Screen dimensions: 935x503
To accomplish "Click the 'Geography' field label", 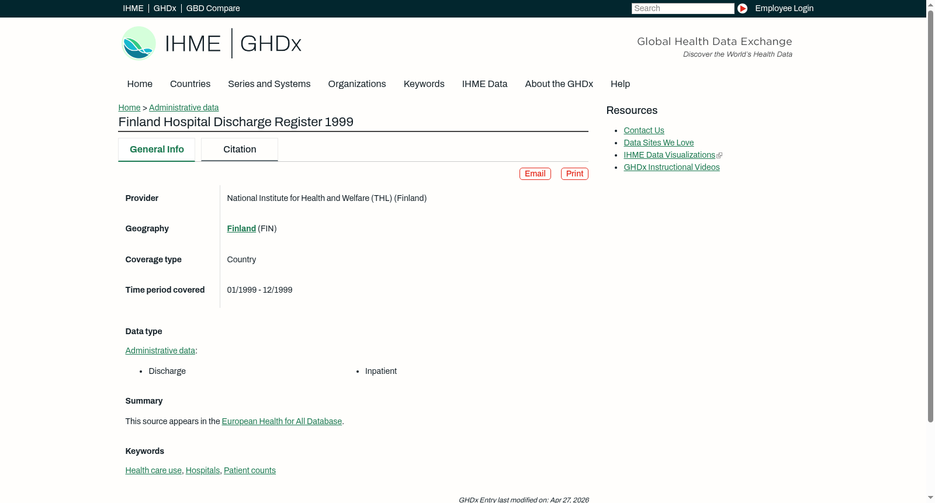I will (x=147, y=228).
